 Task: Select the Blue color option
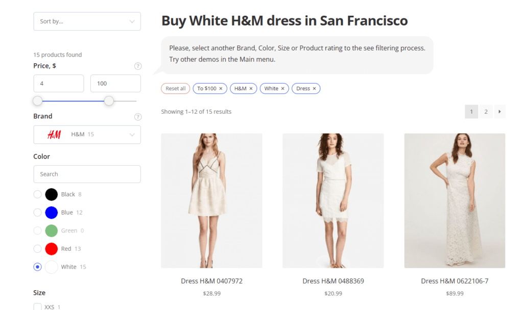coord(37,212)
